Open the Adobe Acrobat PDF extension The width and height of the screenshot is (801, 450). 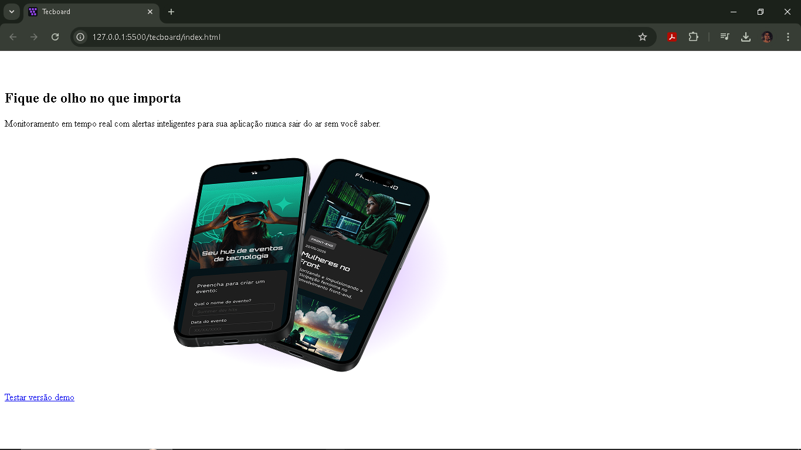pyautogui.click(x=672, y=37)
